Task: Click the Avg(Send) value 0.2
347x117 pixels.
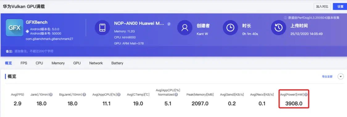Action: click(232, 103)
